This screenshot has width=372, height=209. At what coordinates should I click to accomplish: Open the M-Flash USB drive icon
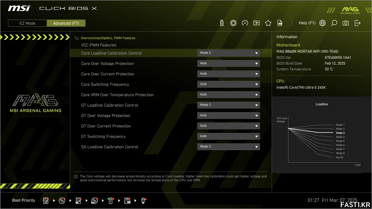coord(222,23)
